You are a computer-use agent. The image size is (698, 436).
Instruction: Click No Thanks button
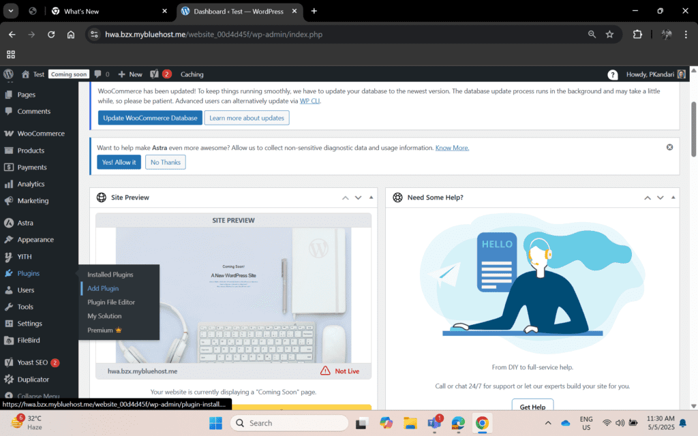(165, 162)
